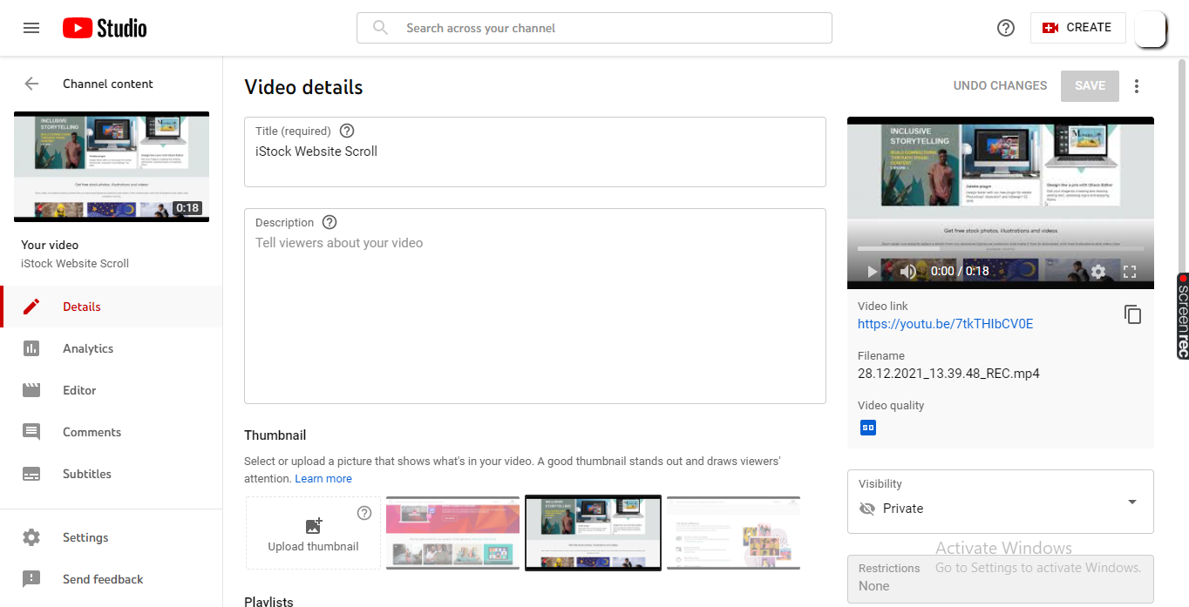Image resolution: width=1189 pixels, height=607 pixels.
Task: Select the third auto-generated thumbnail
Action: click(733, 533)
